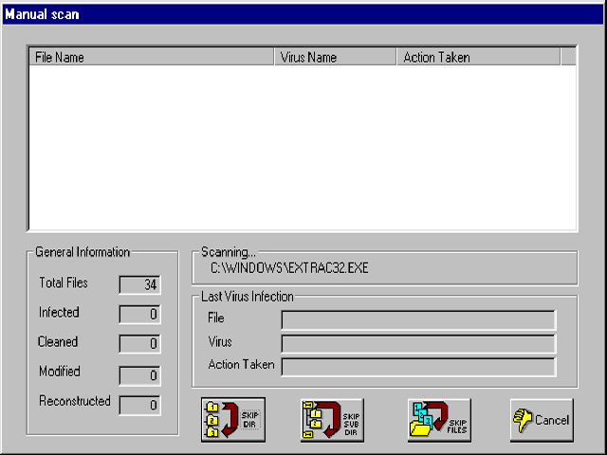Click the General Information group label
The image size is (607, 455).
(83, 252)
